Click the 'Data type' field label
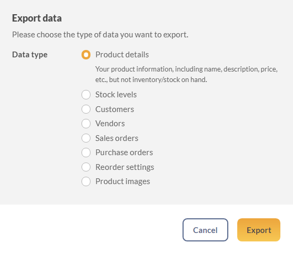Image resolution: width=293 pixels, height=253 pixels. pos(29,55)
